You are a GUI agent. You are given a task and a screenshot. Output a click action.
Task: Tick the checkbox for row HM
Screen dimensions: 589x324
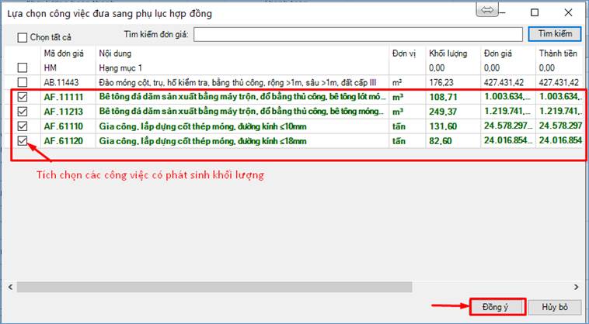point(23,68)
